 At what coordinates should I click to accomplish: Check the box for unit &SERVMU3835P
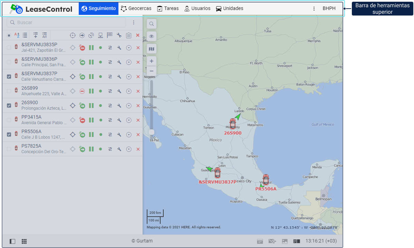(x=9, y=48)
